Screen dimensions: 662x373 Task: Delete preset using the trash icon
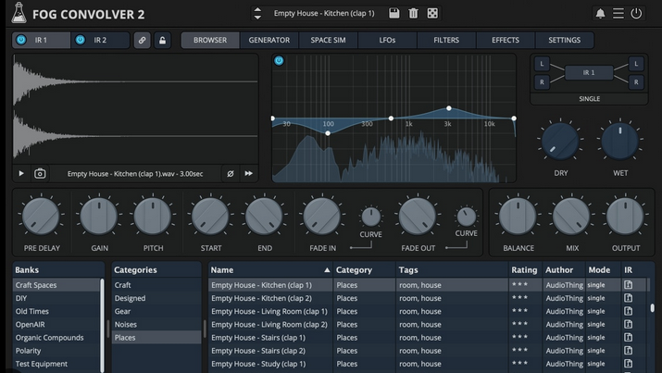pos(413,13)
